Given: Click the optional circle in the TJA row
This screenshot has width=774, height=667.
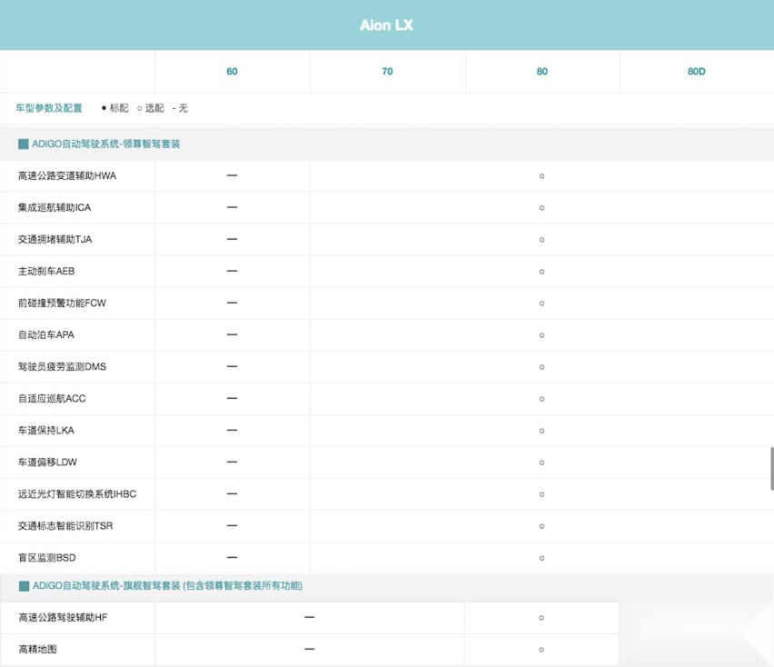Looking at the screenshot, I should pyautogui.click(x=542, y=240).
